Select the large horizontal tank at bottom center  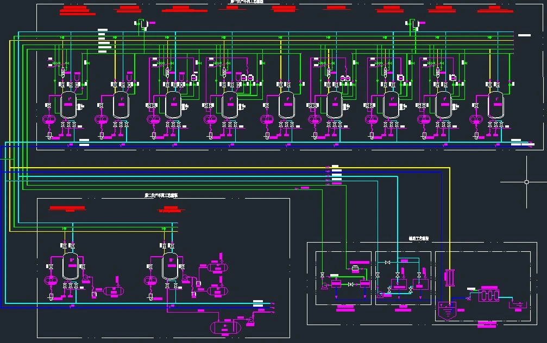point(225,327)
